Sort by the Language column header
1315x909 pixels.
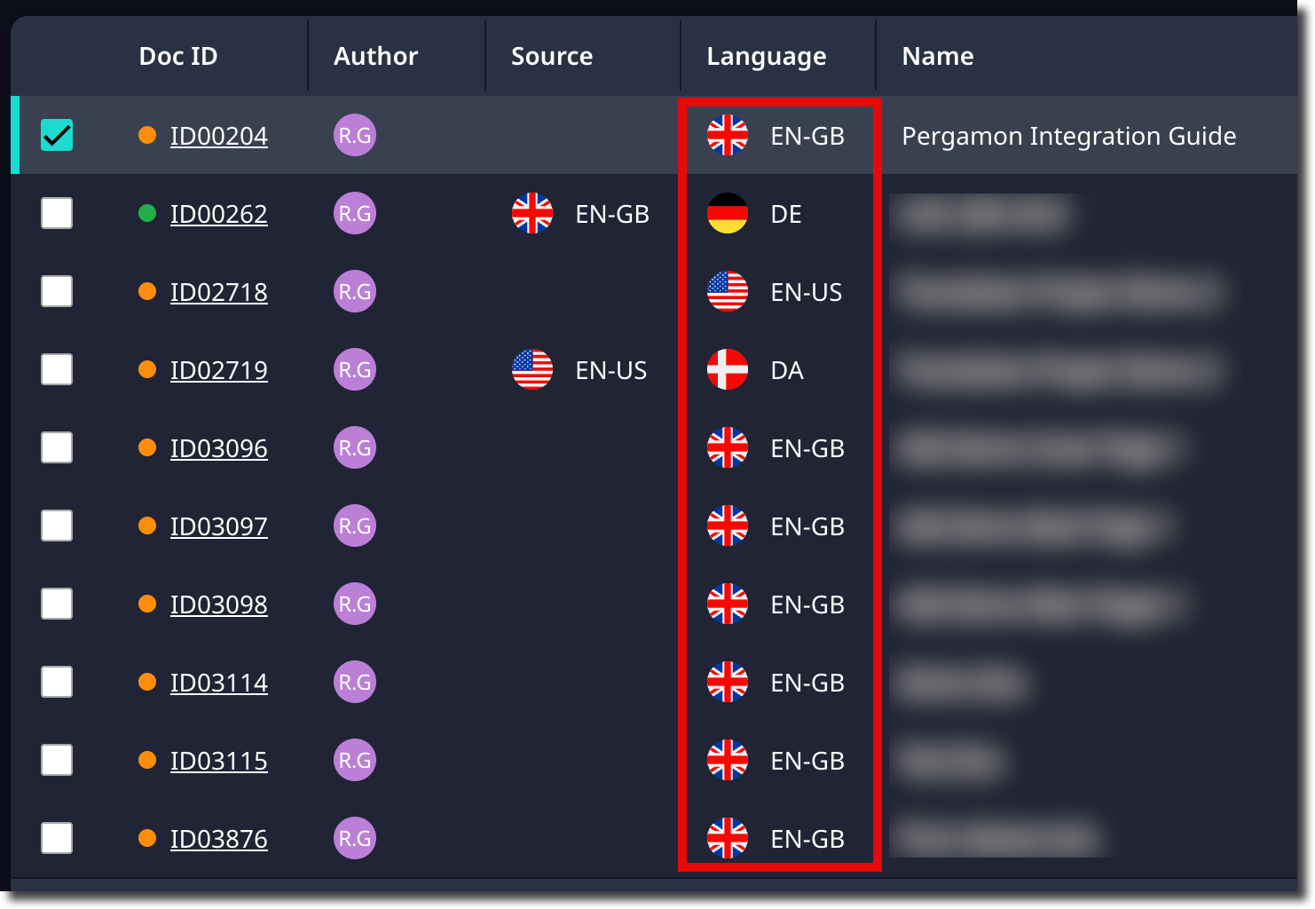(767, 56)
